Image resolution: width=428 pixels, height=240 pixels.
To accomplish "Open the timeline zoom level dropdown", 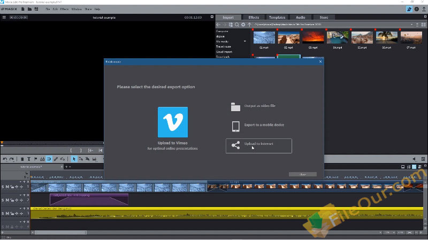I will (x=394, y=233).
